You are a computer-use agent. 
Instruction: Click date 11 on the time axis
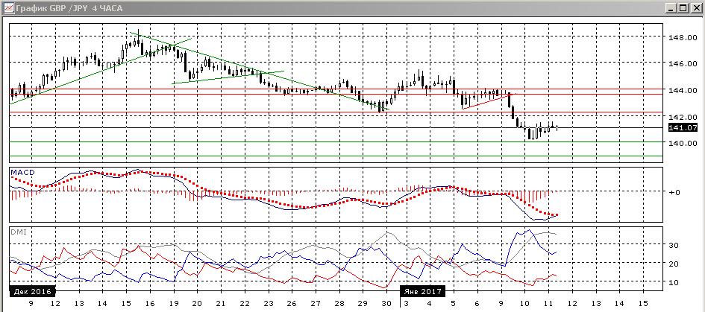tap(548, 303)
